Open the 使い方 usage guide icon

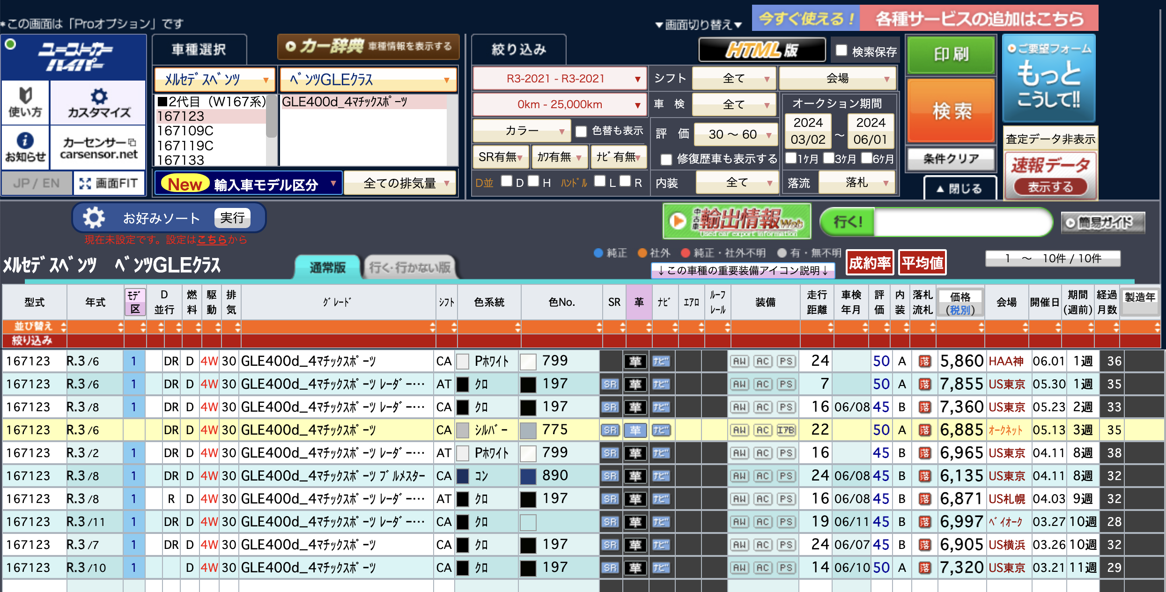tap(25, 102)
